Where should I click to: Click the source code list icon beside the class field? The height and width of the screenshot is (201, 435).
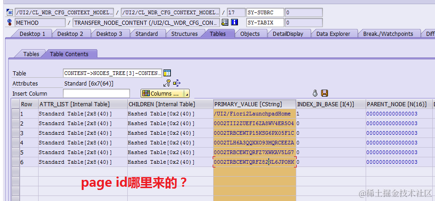(10, 12)
